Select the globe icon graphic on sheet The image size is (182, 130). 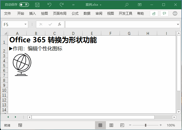pos(22,64)
